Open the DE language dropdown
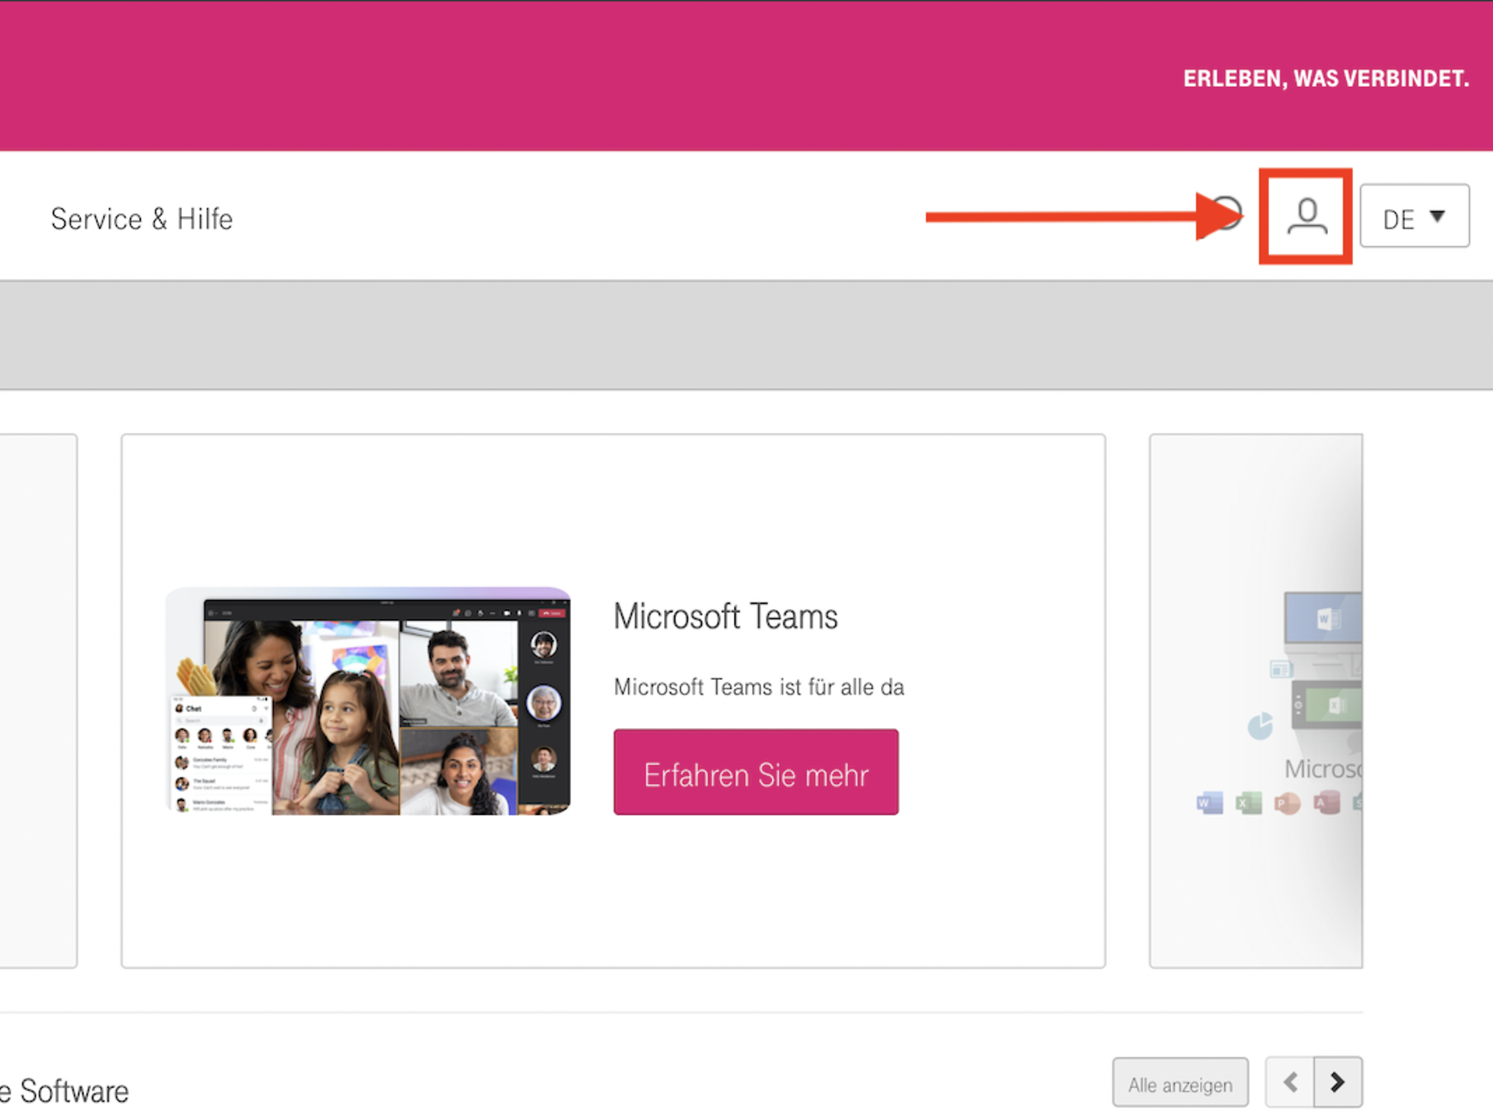The image size is (1493, 1119). [1414, 218]
